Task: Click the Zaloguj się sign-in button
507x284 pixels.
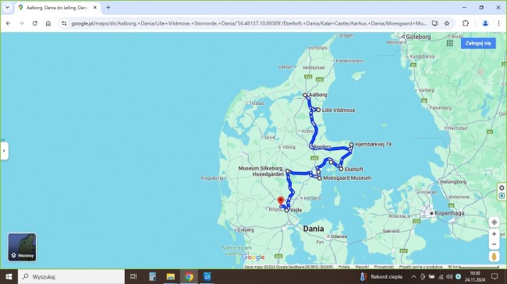Action: pyautogui.click(x=478, y=43)
